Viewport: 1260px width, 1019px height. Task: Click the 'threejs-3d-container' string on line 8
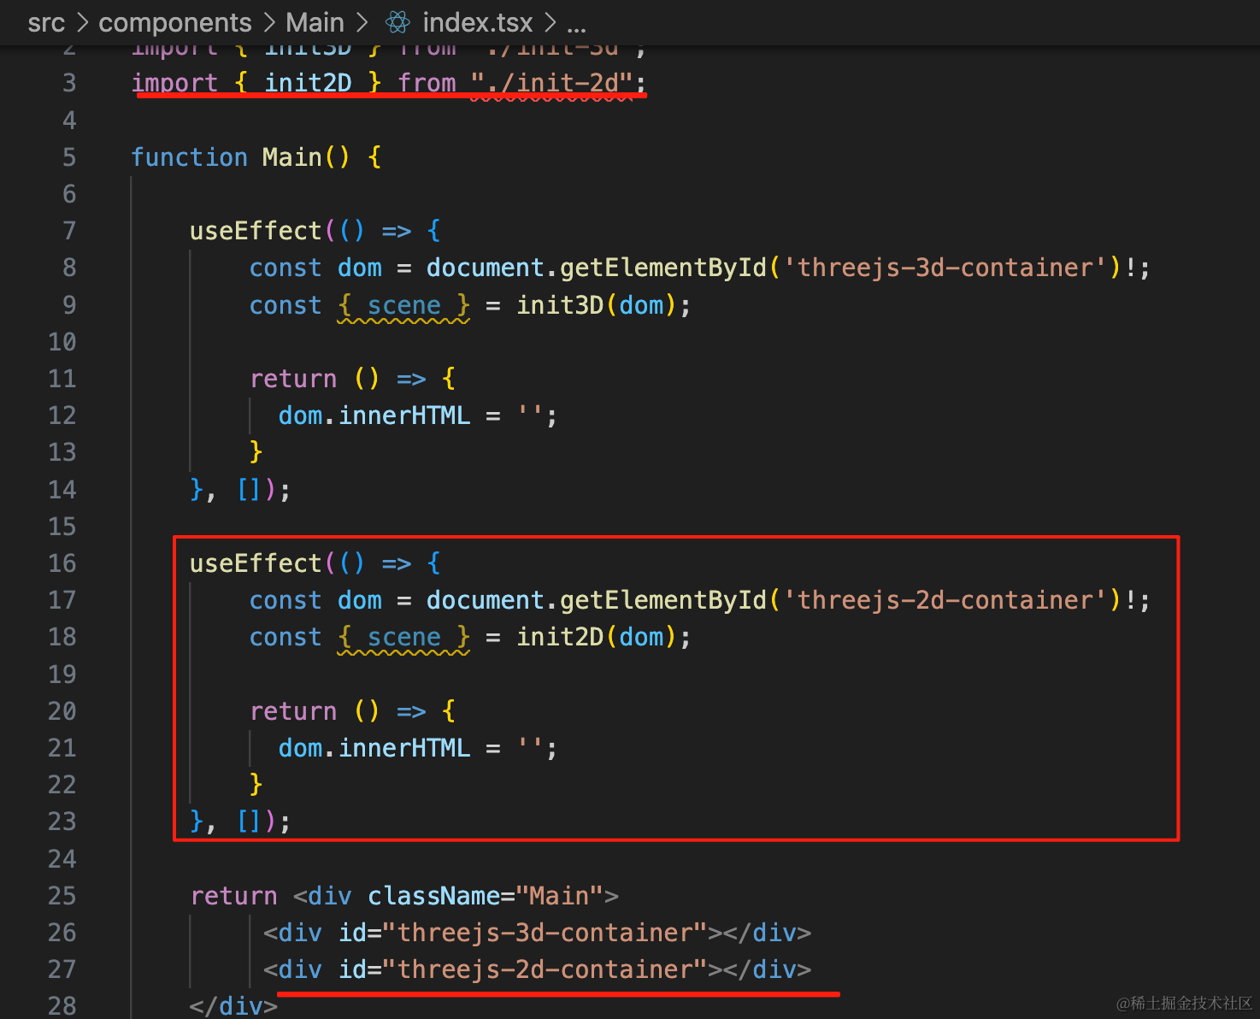coord(945,268)
